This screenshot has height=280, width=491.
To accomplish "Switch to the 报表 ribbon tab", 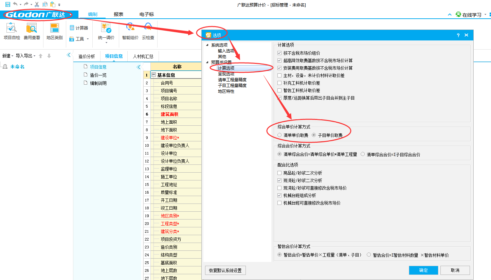I will coord(119,14).
